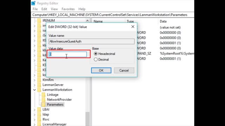Click the lfsvc folder icon

[x=39, y=119]
